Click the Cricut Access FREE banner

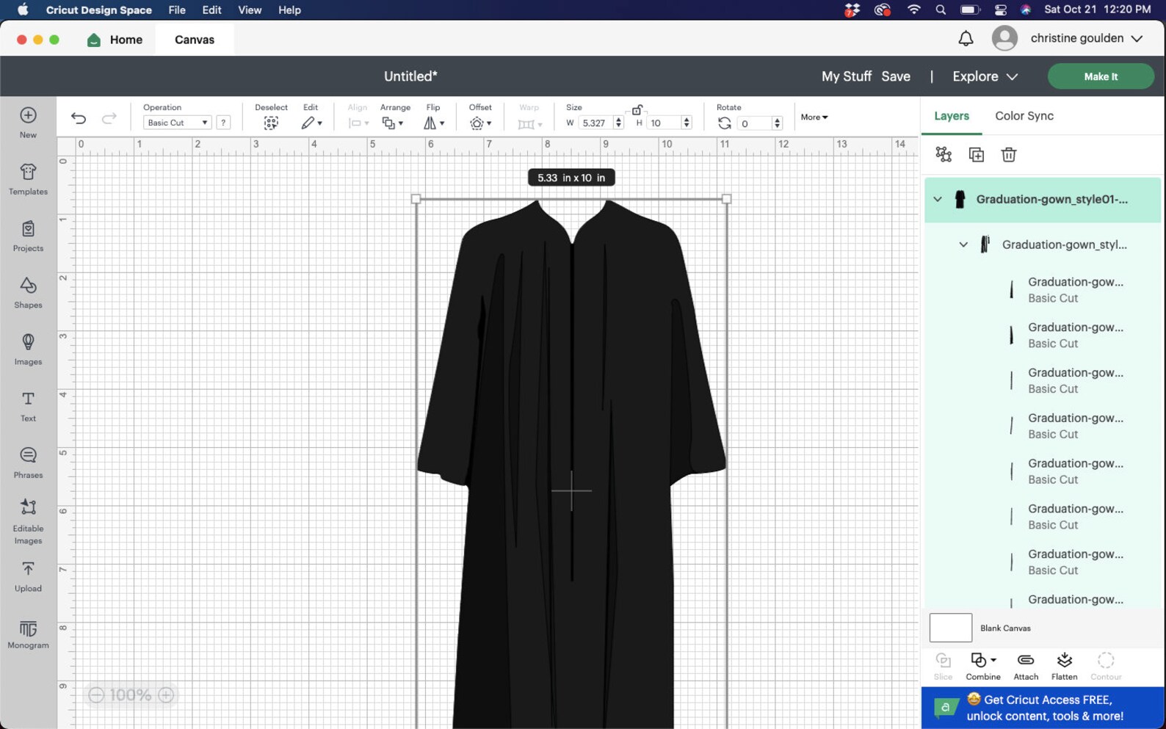click(x=1043, y=708)
